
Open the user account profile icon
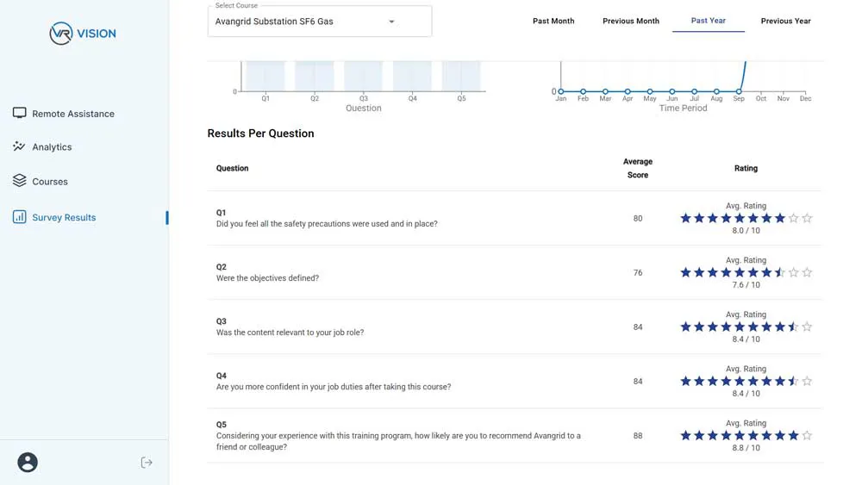(x=28, y=463)
